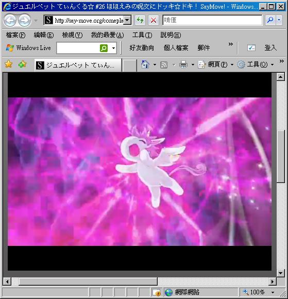Image resolution: width=288 pixels, height=299 pixels.
Task: Open the Print options dropdown arrow
Action: (193, 64)
